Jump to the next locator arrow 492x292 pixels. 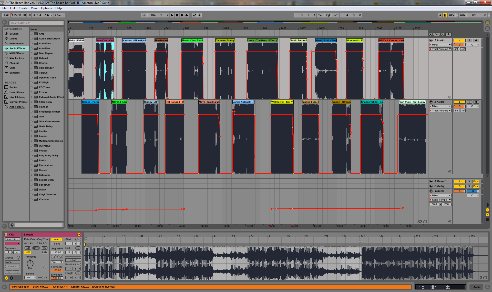click(x=443, y=34)
